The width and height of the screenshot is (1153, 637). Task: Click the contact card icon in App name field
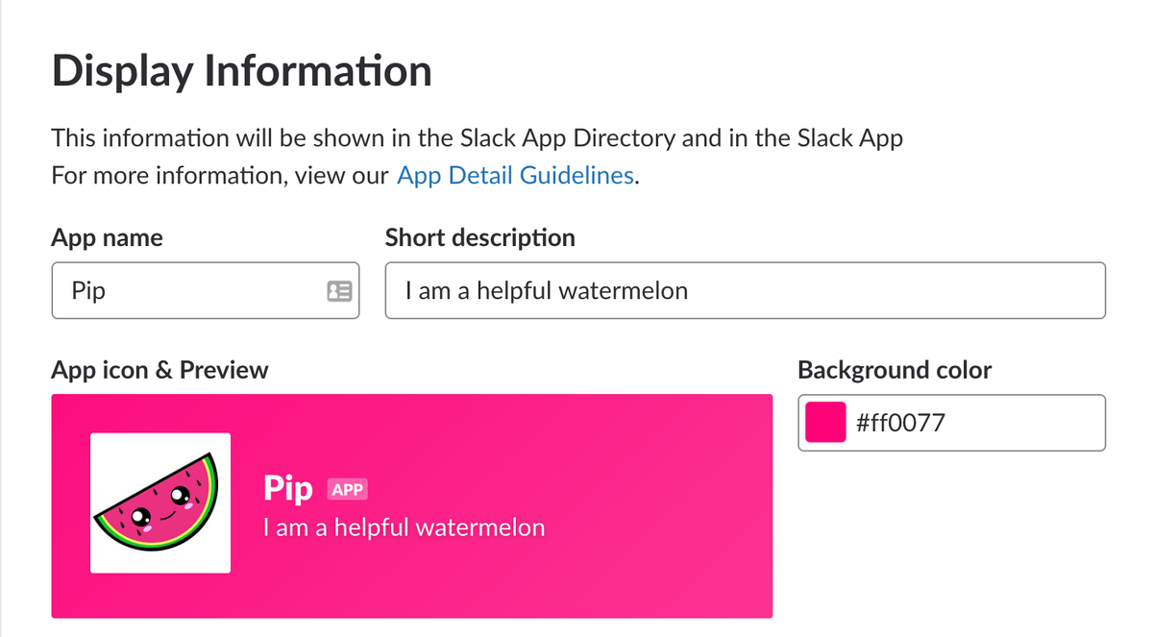click(339, 290)
